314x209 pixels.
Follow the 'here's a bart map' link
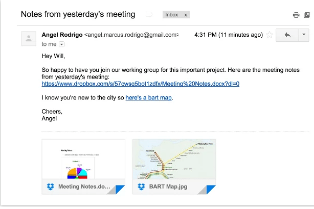point(149,97)
